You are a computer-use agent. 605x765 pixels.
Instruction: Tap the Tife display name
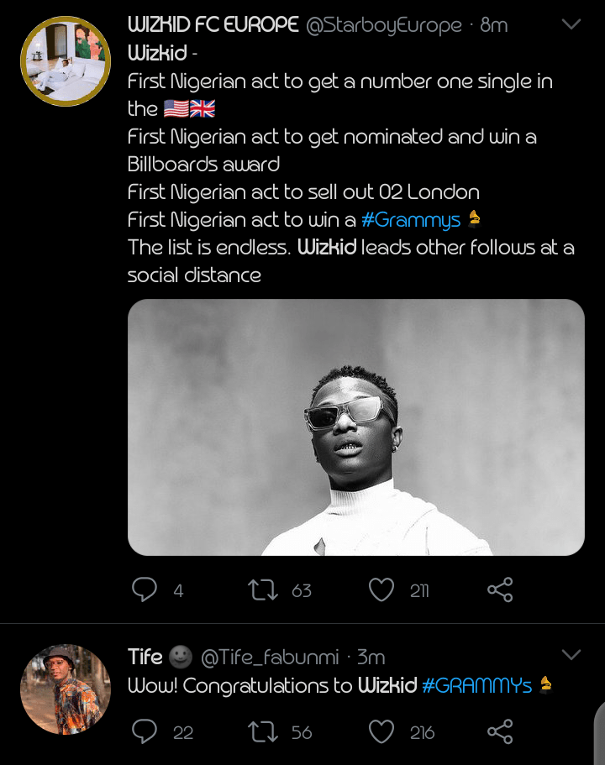(145, 657)
